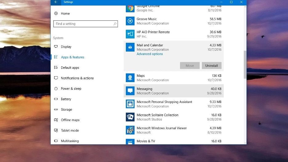Open Advanced options for Mail and Calendar
This screenshot has width=288, height=162.
click(150, 54)
